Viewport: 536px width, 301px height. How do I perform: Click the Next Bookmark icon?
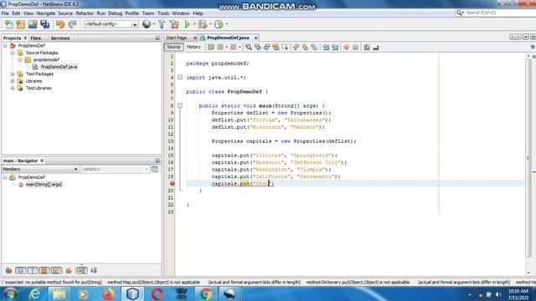coord(305,48)
